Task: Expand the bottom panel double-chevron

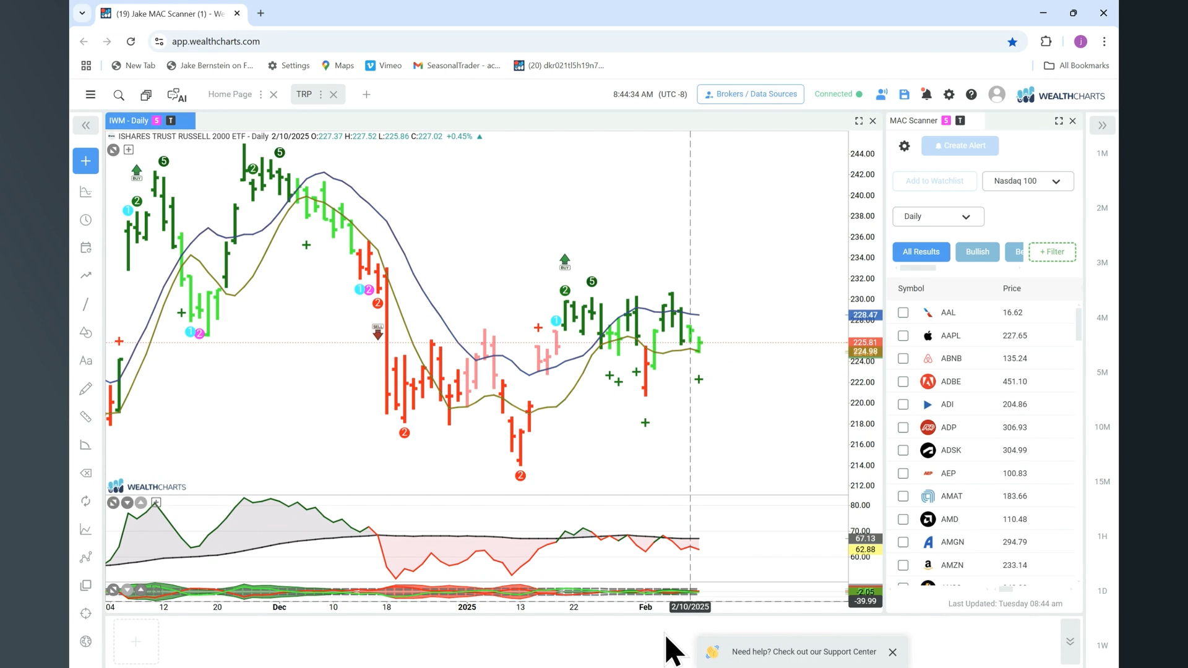Action: 1070,641
